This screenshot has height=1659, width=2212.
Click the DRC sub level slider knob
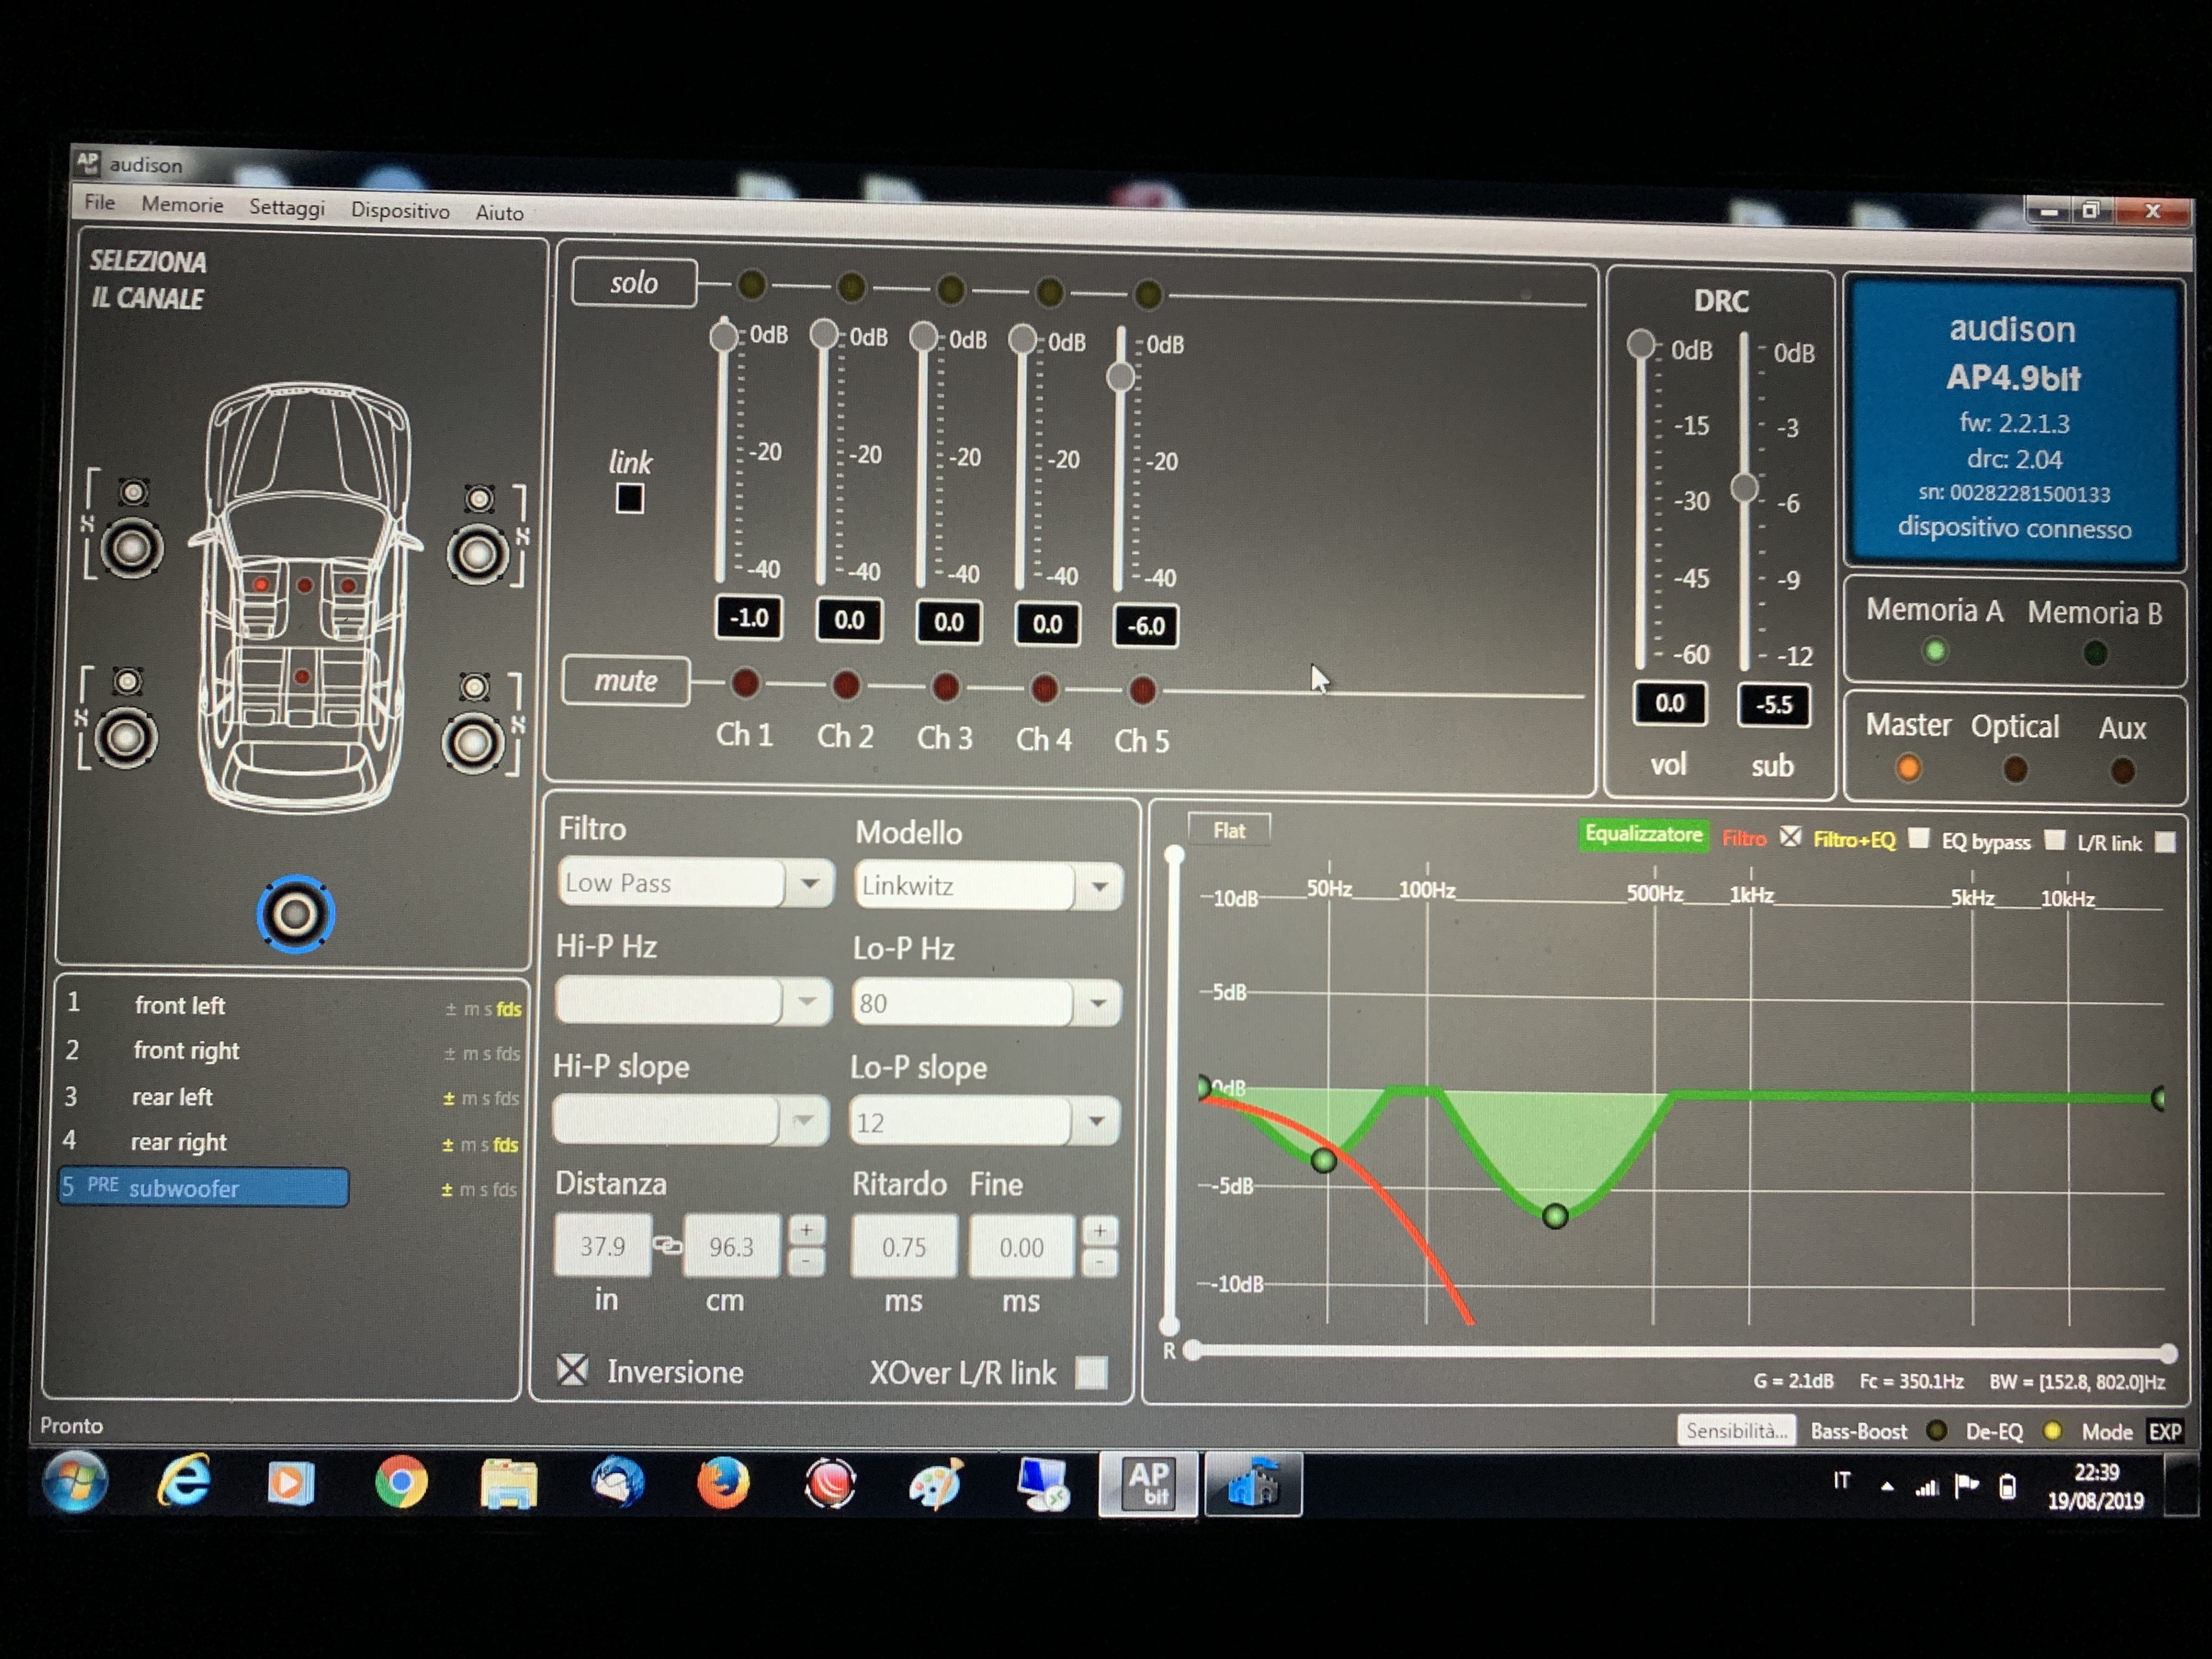pos(1745,487)
